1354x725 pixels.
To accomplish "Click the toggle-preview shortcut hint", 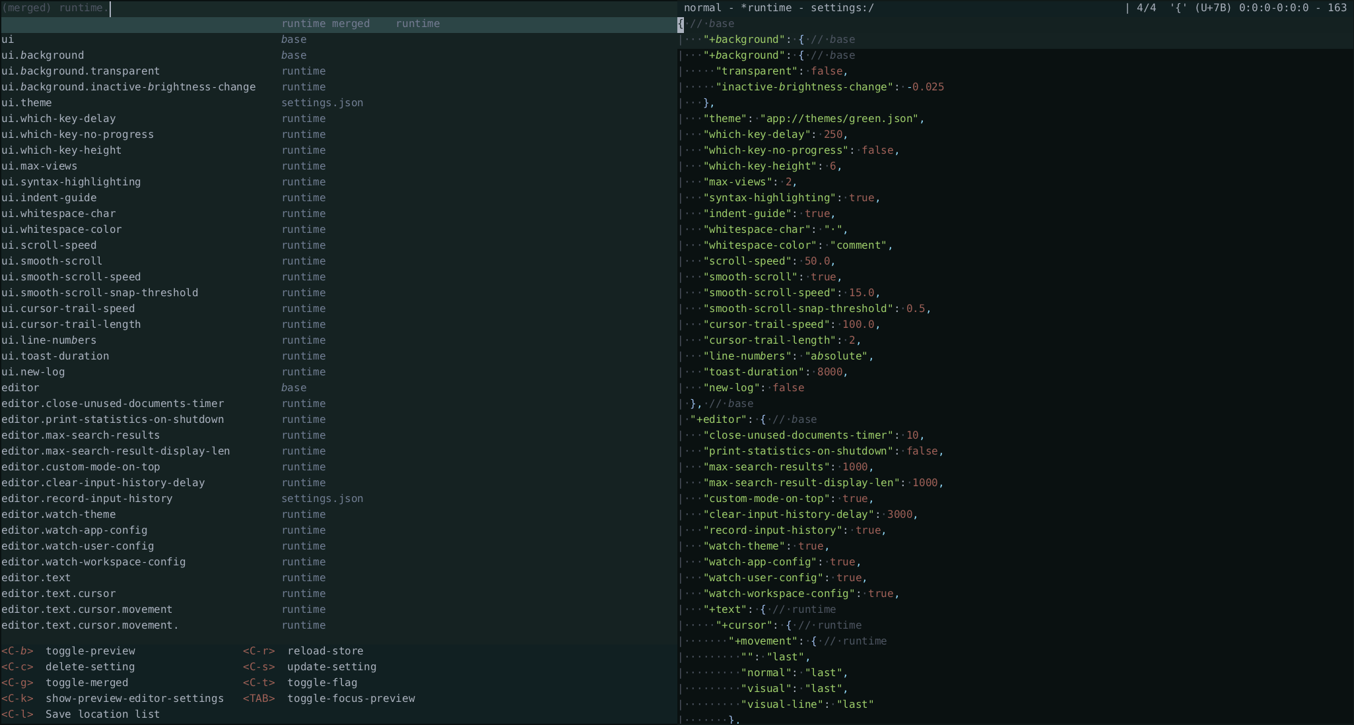I will (90, 651).
